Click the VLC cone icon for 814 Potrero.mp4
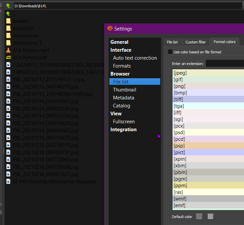Screen dimensions: 244x225 [x=8, y=50]
